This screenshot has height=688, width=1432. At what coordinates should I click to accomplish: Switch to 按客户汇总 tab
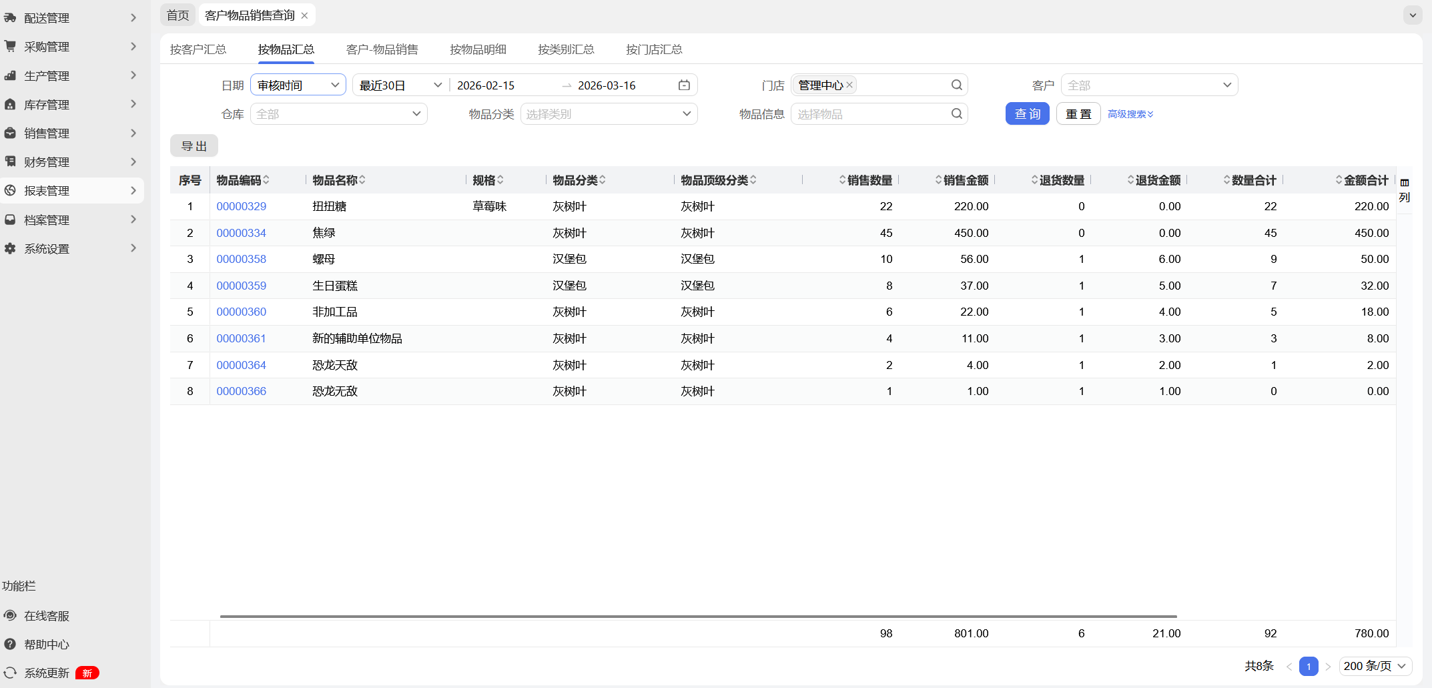pyautogui.click(x=198, y=49)
